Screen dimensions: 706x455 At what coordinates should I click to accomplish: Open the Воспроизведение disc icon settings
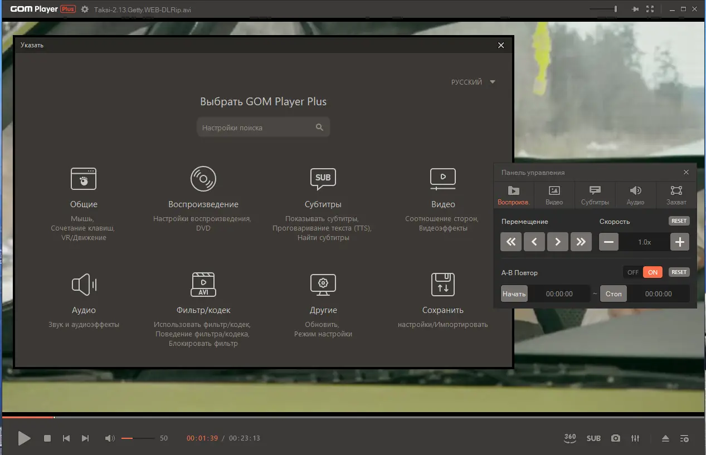pyautogui.click(x=203, y=179)
